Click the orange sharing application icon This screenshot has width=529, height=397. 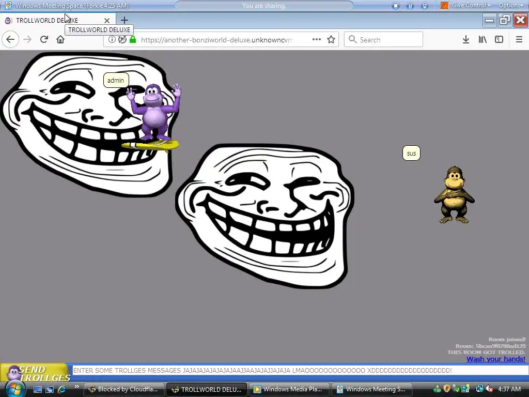tap(445, 5)
